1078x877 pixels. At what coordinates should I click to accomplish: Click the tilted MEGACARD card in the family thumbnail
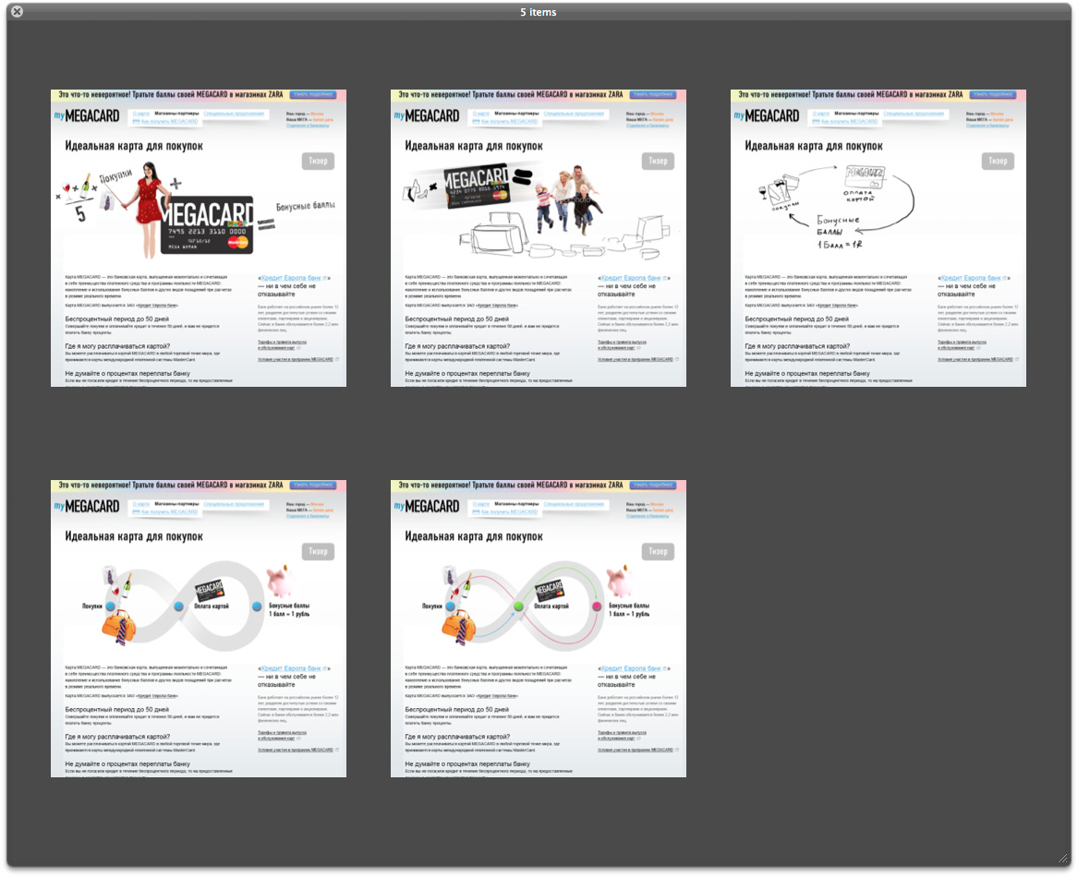(477, 185)
